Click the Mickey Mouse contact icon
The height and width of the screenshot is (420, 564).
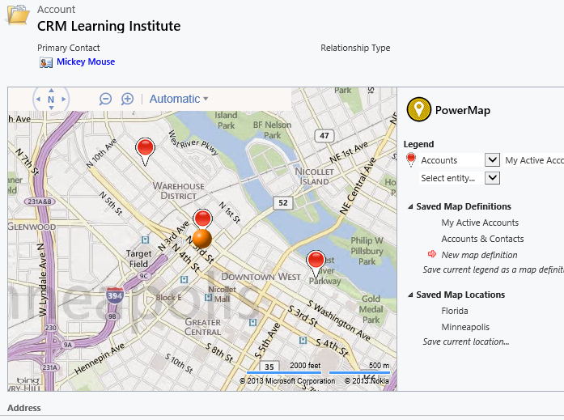pyautogui.click(x=46, y=62)
